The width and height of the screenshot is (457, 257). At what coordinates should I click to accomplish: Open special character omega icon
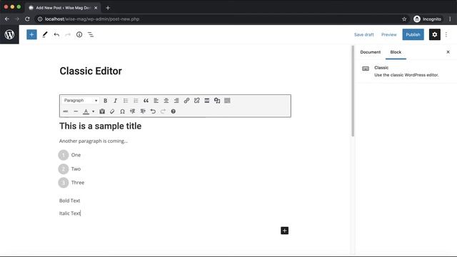[x=122, y=111]
